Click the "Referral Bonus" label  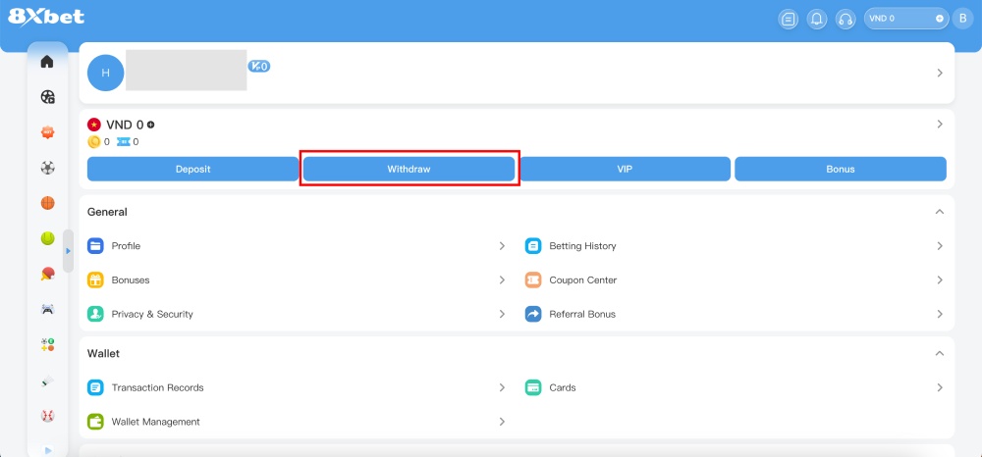point(582,314)
